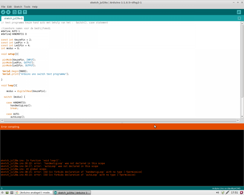Viewport: 244px width, 195px height.
Task: Click the network plug tray icon
Action: pos(227,193)
